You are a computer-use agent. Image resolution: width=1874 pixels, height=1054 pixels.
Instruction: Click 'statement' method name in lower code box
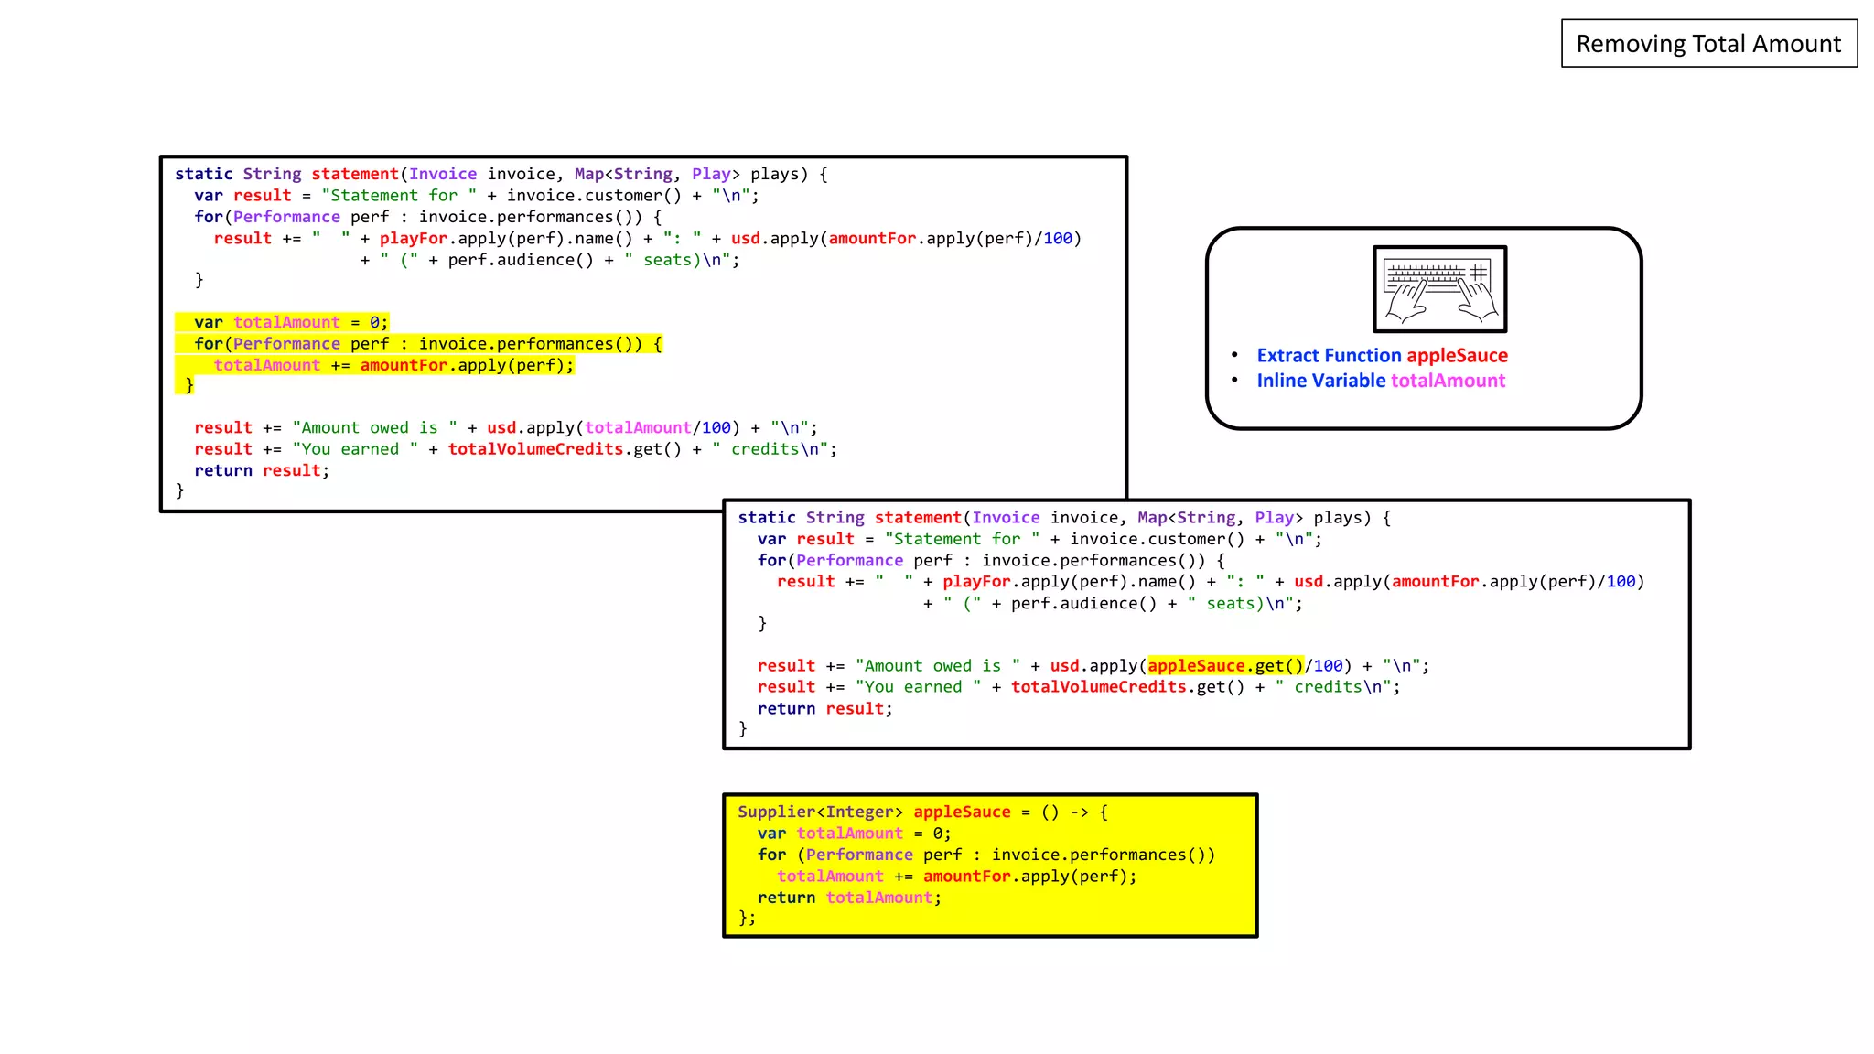tap(918, 518)
